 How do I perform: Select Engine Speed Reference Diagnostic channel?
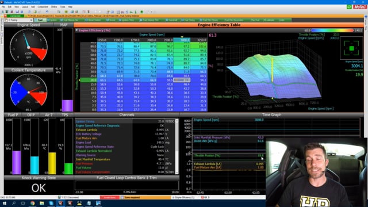(x=125, y=125)
